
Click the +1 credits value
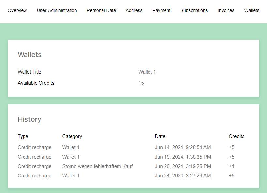pos(231,166)
